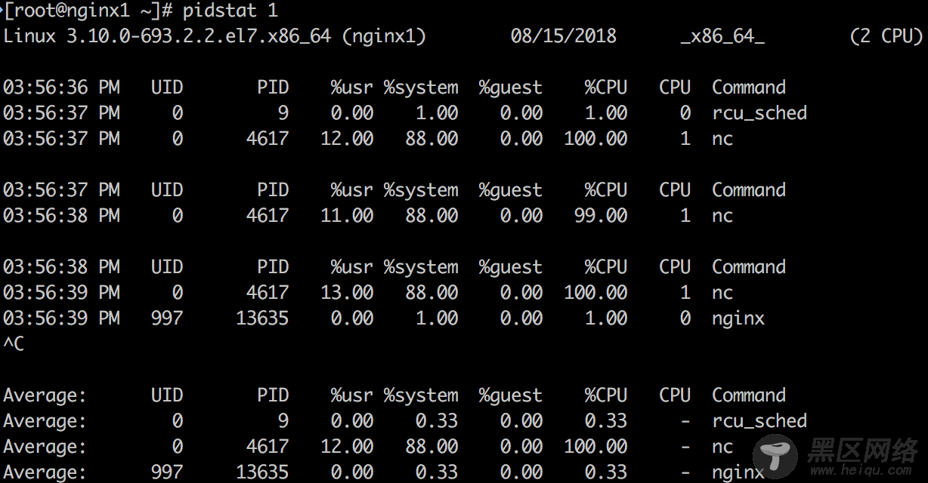Click PID 13635 in Average row

[262, 472]
